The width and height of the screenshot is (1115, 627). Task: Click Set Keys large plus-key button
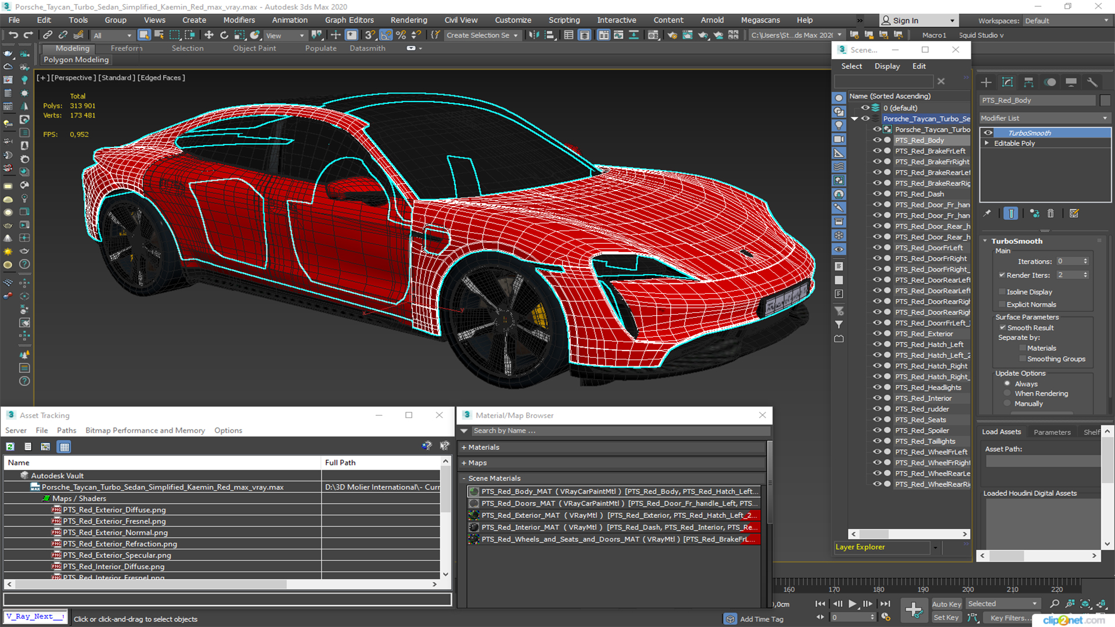pos(913,610)
